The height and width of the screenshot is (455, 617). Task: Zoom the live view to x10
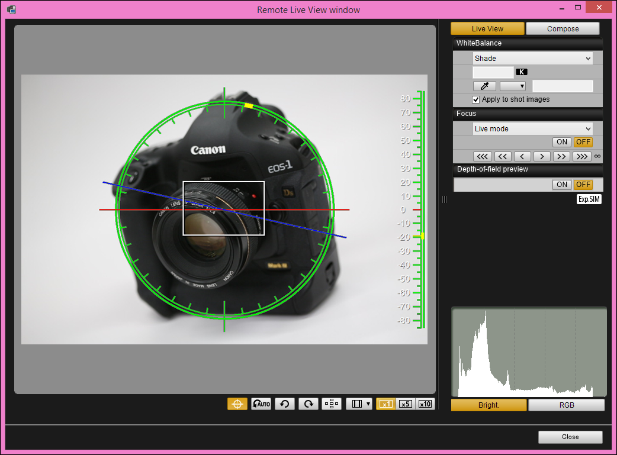(x=425, y=404)
